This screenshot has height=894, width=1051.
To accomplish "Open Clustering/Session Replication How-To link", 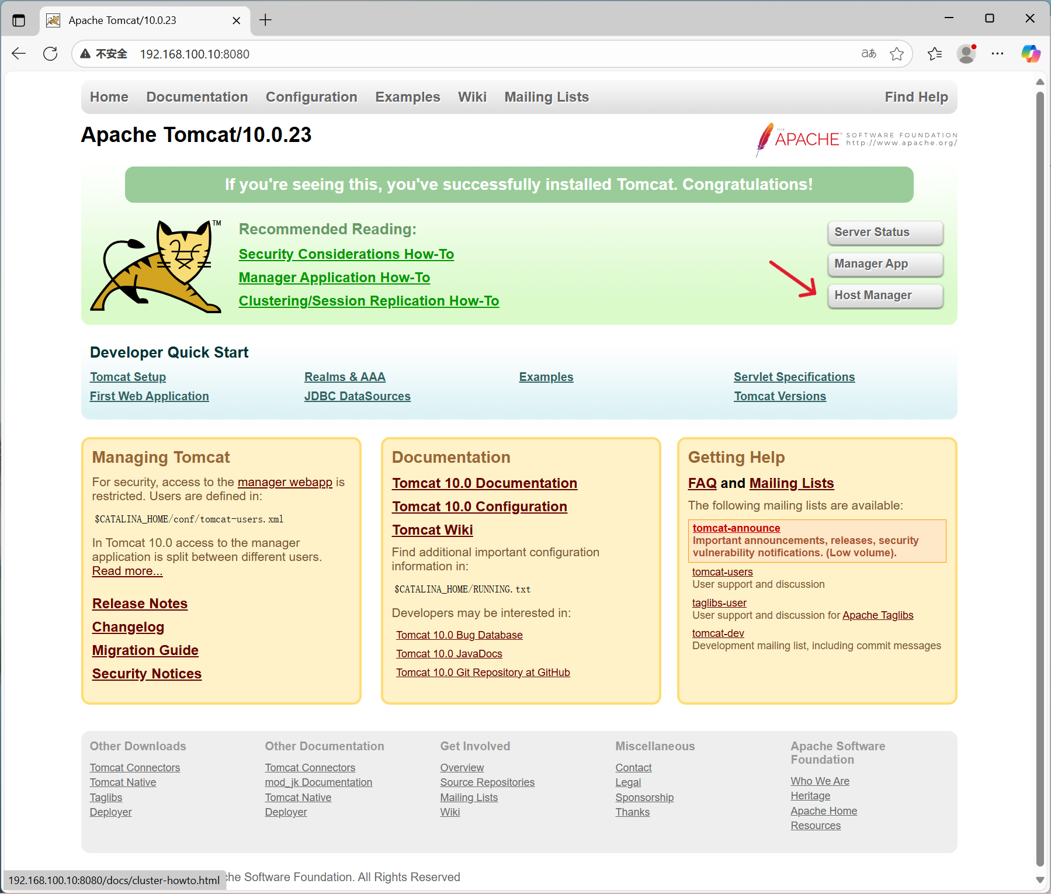I will (369, 301).
